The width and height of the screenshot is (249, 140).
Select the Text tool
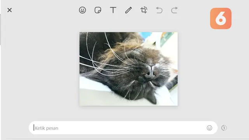[113, 10]
